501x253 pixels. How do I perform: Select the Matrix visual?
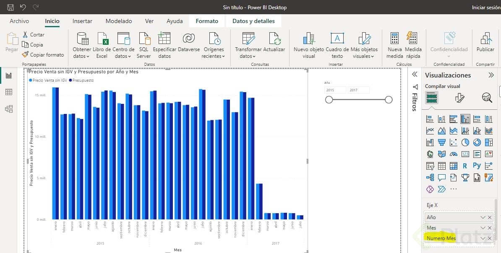pyautogui.click(x=454, y=166)
